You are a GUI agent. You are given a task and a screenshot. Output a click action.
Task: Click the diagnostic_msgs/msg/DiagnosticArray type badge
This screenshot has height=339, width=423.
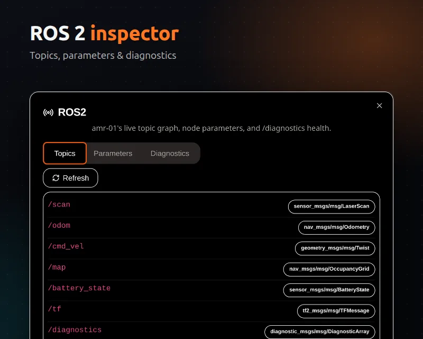[x=320, y=332]
